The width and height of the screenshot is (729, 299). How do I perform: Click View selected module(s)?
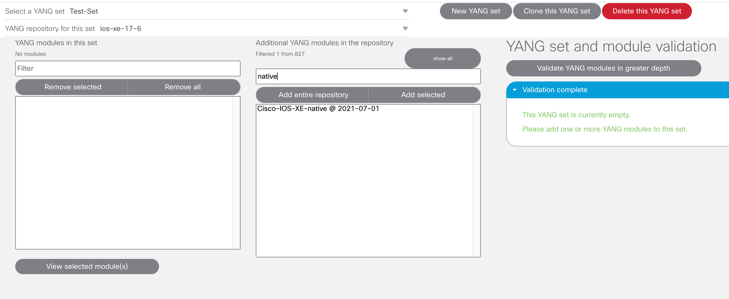coord(87,266)
